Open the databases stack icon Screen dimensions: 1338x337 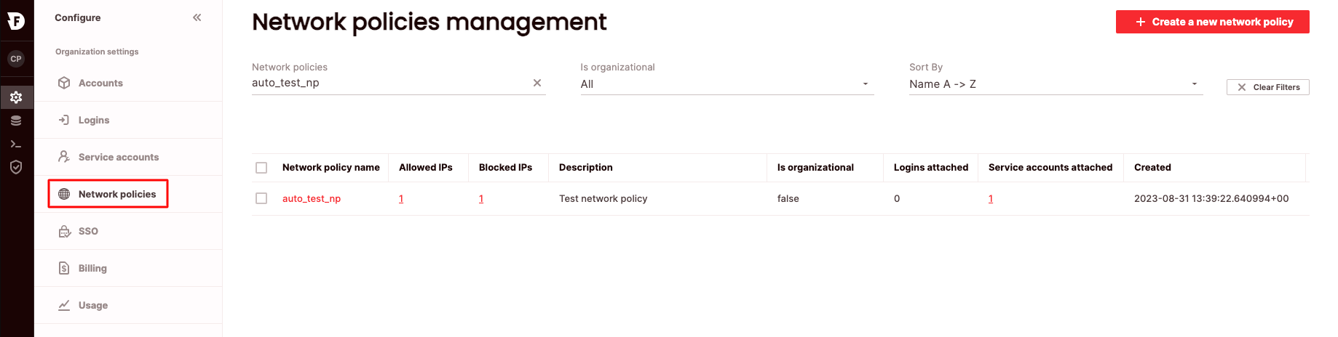point(16,121)
